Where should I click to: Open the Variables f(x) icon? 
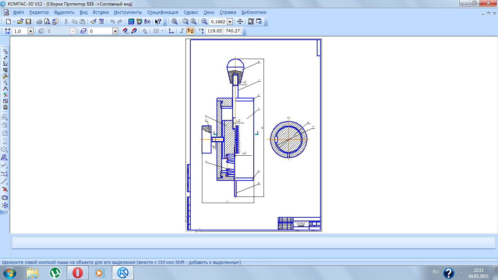pos(148,22)
